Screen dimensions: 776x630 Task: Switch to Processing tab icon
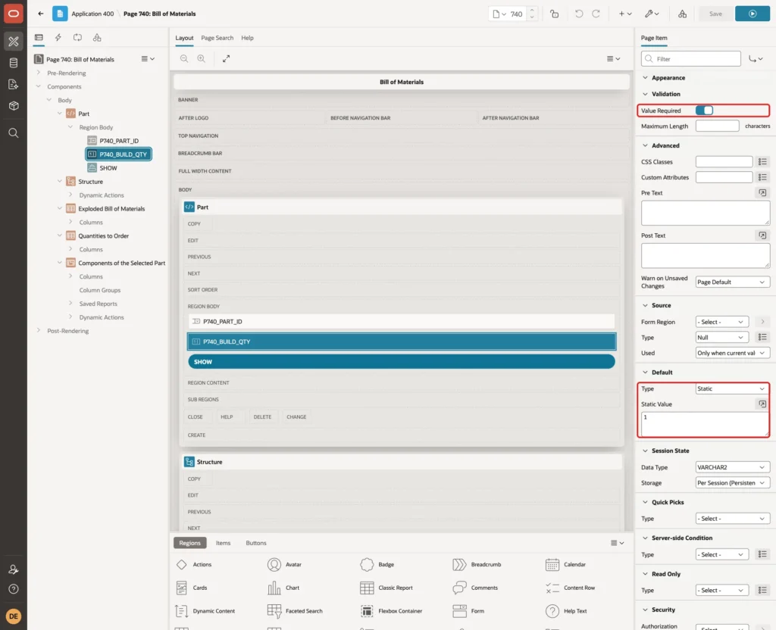[x=78, y=38]
